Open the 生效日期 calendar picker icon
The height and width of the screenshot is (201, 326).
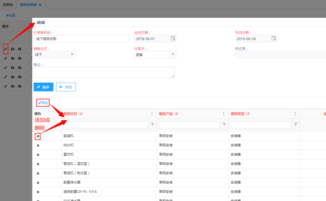(x=173, y=38)
